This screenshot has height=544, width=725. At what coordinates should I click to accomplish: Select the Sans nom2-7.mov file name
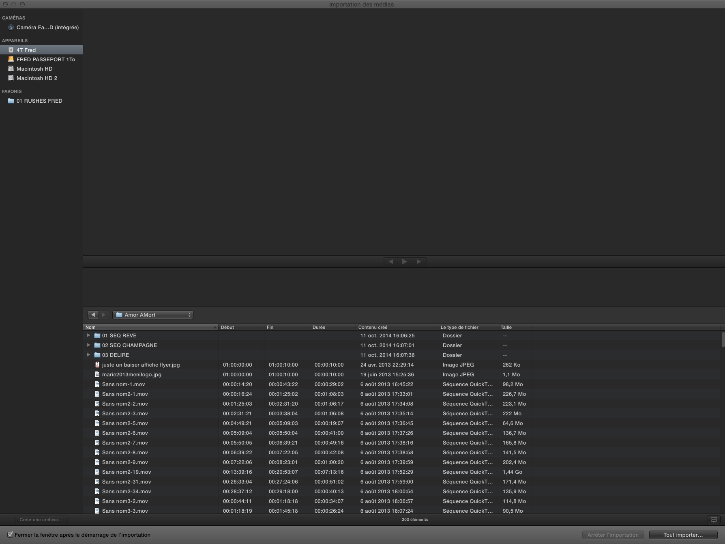[x=125, y=443]
